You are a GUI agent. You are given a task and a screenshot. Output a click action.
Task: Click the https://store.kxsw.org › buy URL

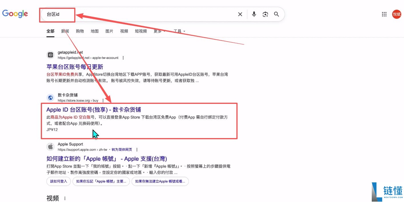point(78,101)
